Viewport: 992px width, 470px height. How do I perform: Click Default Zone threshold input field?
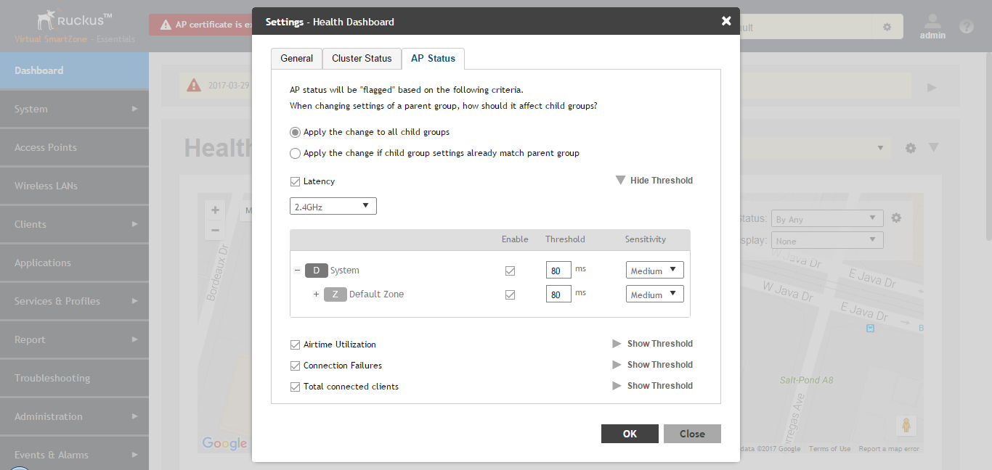[558, 294]
